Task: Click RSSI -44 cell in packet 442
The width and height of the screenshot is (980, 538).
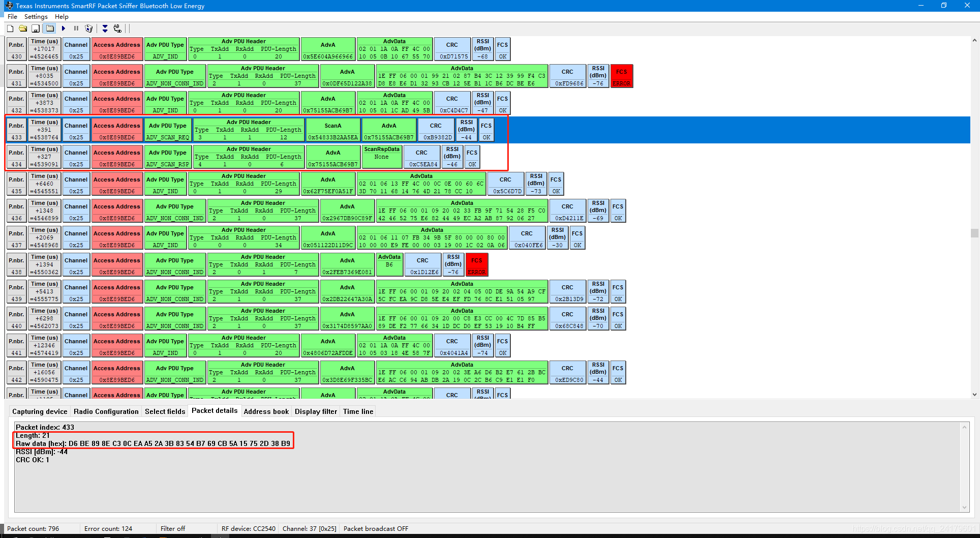Action: [598, 373]
